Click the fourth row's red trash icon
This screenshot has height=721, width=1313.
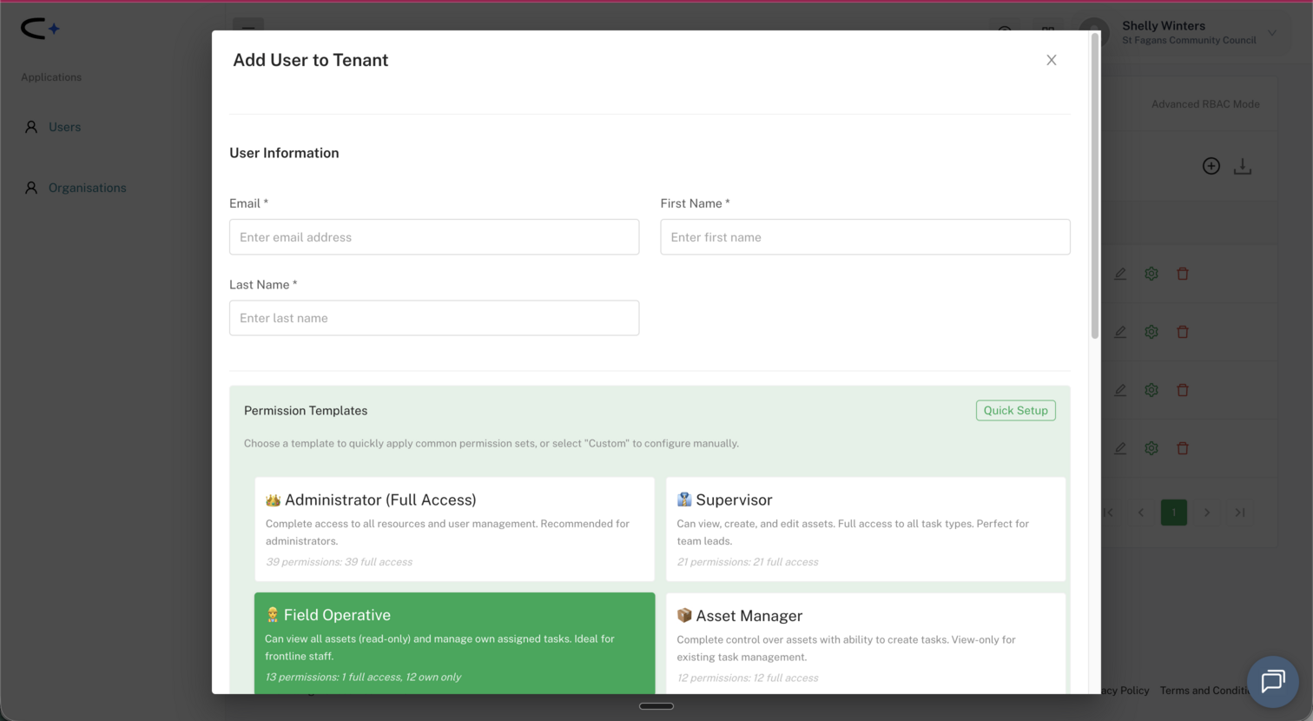tap(1182, 448)
